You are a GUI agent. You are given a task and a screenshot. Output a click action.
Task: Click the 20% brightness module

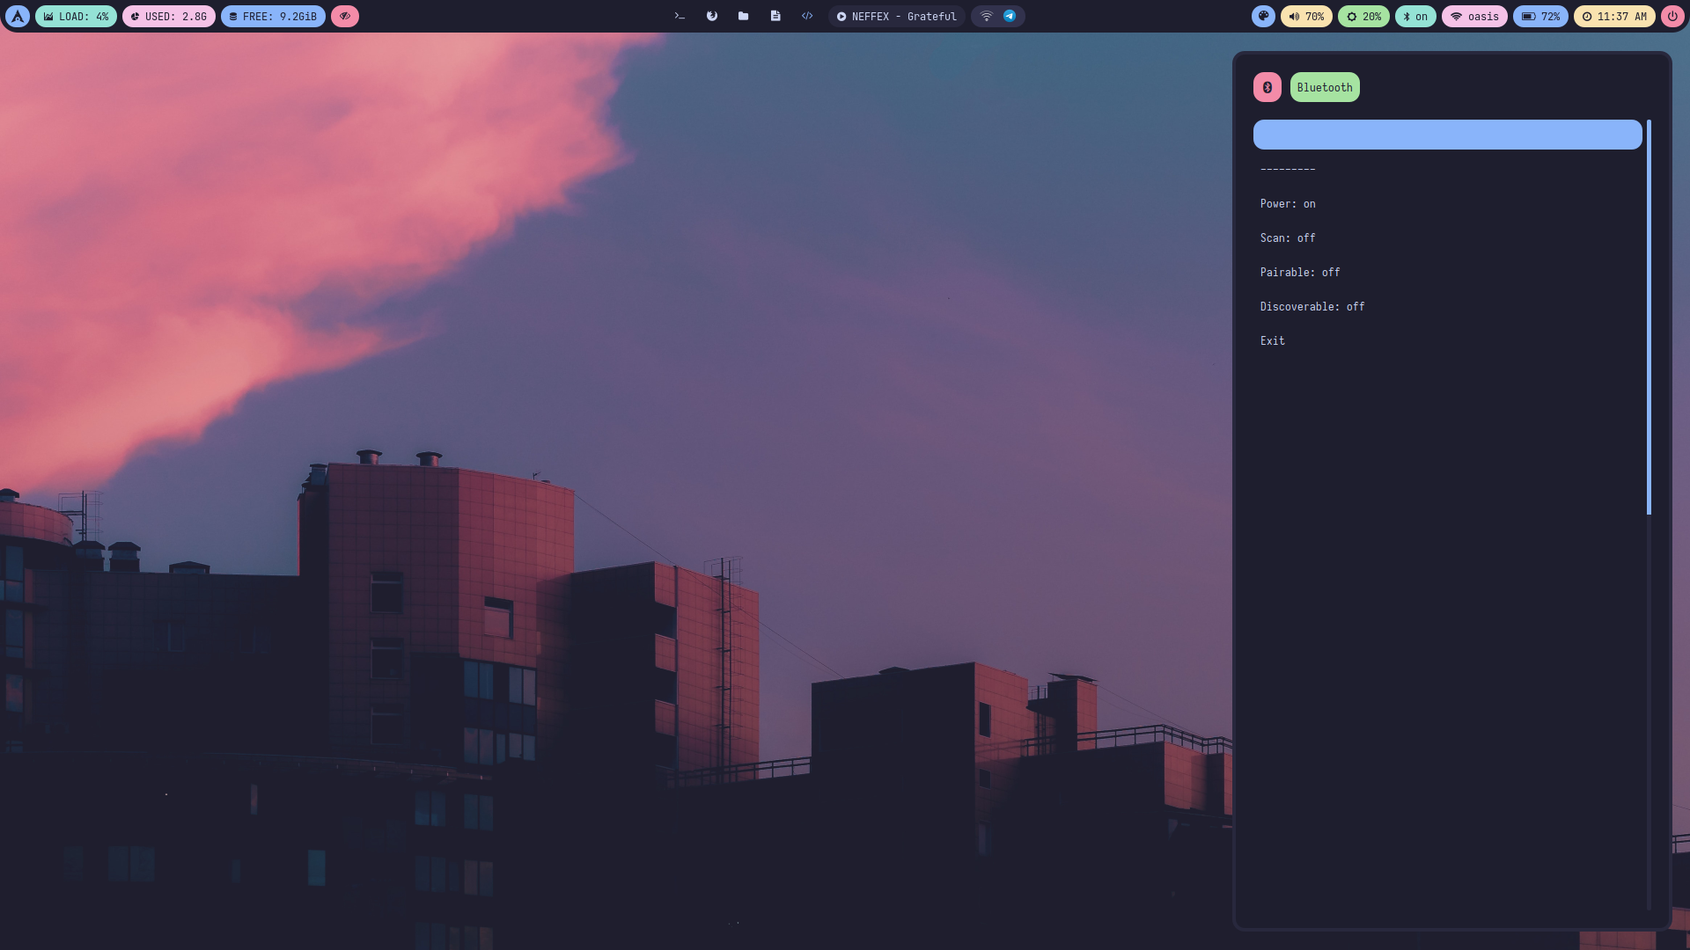[x=1363, y=16]
